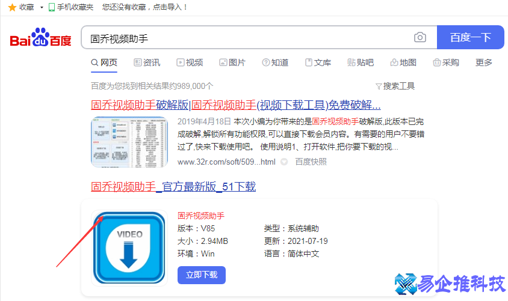The width and height of the screenshot is (508, 301).
Task: Expand the 更多 tab menu
Action: click(x=484, y=62)
